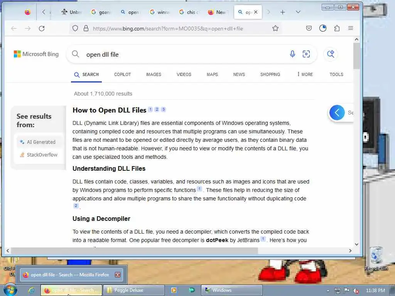The width and height of the screenshot is (395, 296).
Task: Open the 'Windows' taskbar button
Action: pos(231,290)
